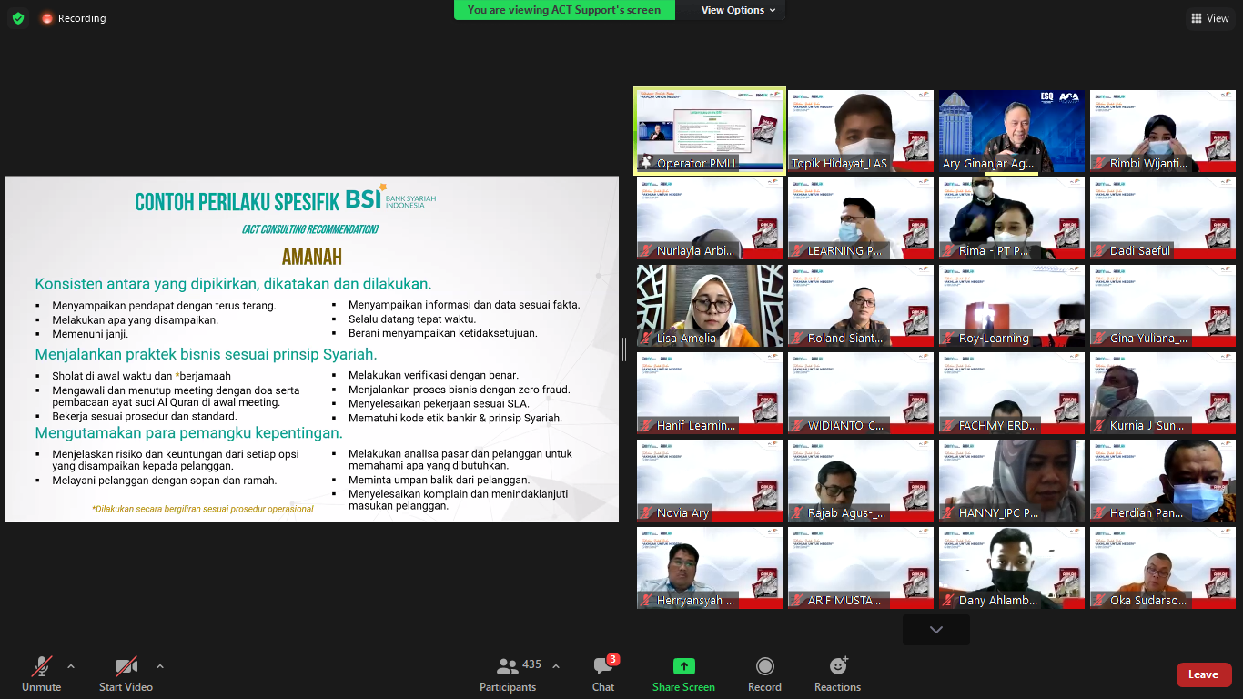Expand video options arrow beside Start Video

[x=160, y=666]
